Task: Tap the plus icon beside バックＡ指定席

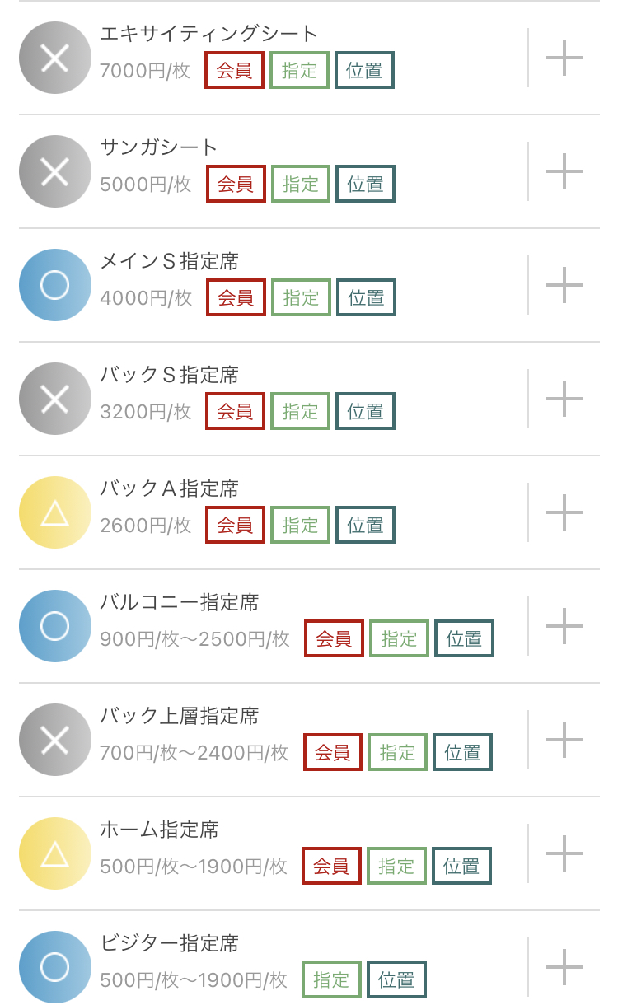Action: (x=564, y=512)
